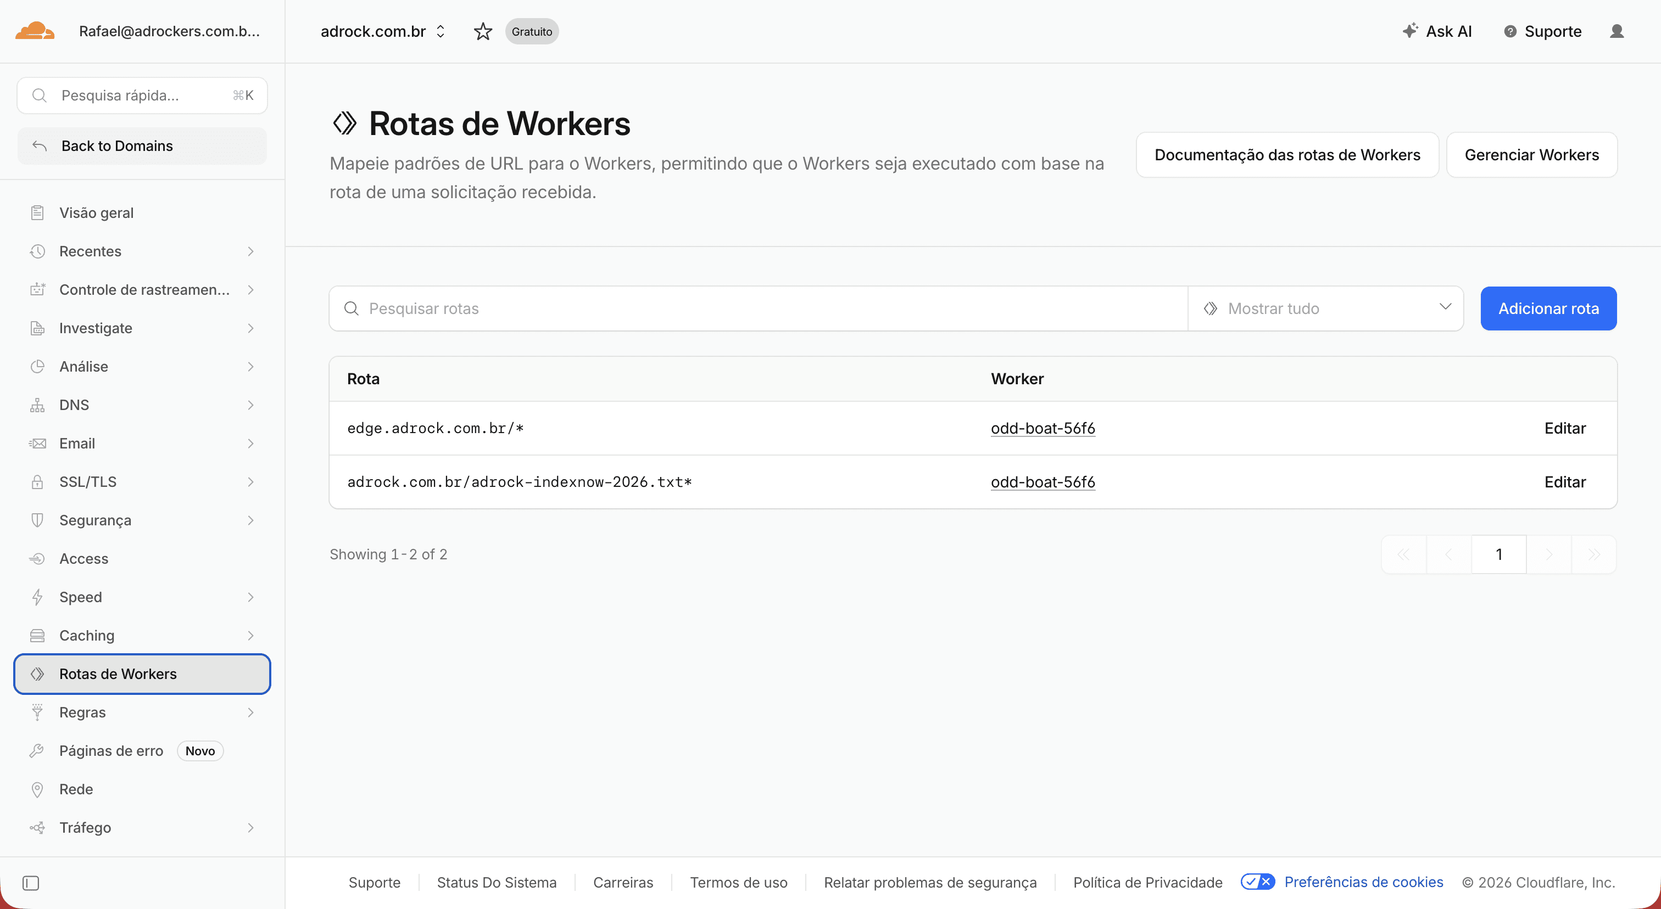The height and width of the screenshot is (909, 1661).
Task: Toggle the cookie preferences check icon
Action: pyautogui.click(x=1257, y=882)
